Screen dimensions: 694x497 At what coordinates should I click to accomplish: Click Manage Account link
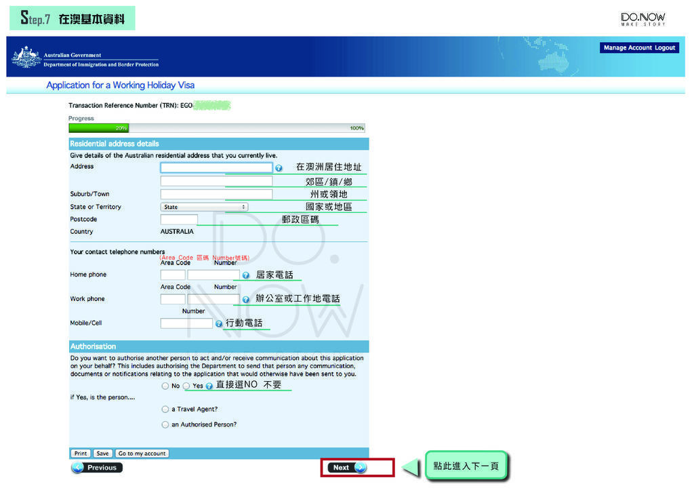click(628, 48)
